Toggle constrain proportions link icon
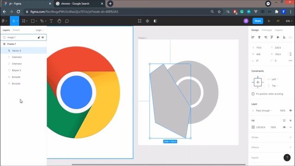Screen dimensions: 295x166 (290, 54)
